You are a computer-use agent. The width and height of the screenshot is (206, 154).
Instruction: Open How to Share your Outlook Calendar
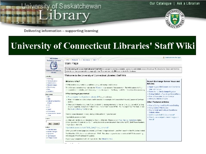(x=161, y=96)
